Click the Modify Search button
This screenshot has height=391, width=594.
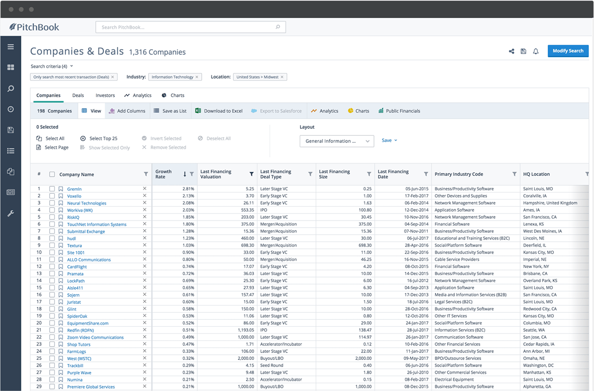tap(568, 51)
